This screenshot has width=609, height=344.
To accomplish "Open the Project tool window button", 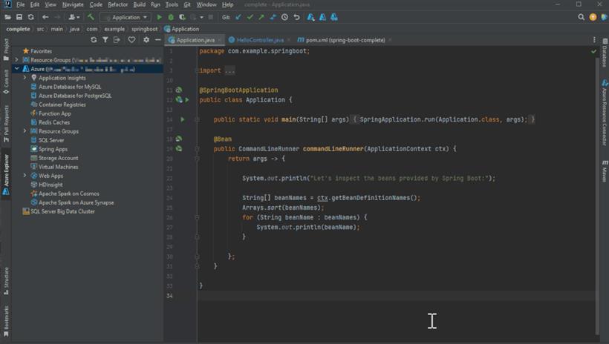I will (6, 50).
